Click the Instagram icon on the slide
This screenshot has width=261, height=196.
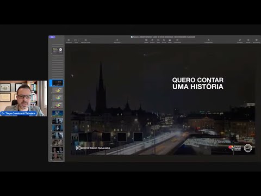78,148
